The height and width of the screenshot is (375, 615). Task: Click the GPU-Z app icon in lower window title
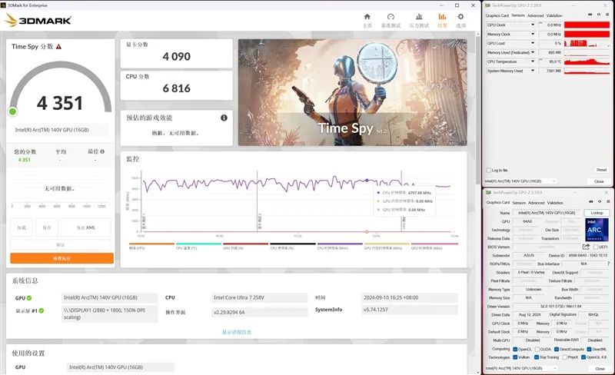pos(489,193)
